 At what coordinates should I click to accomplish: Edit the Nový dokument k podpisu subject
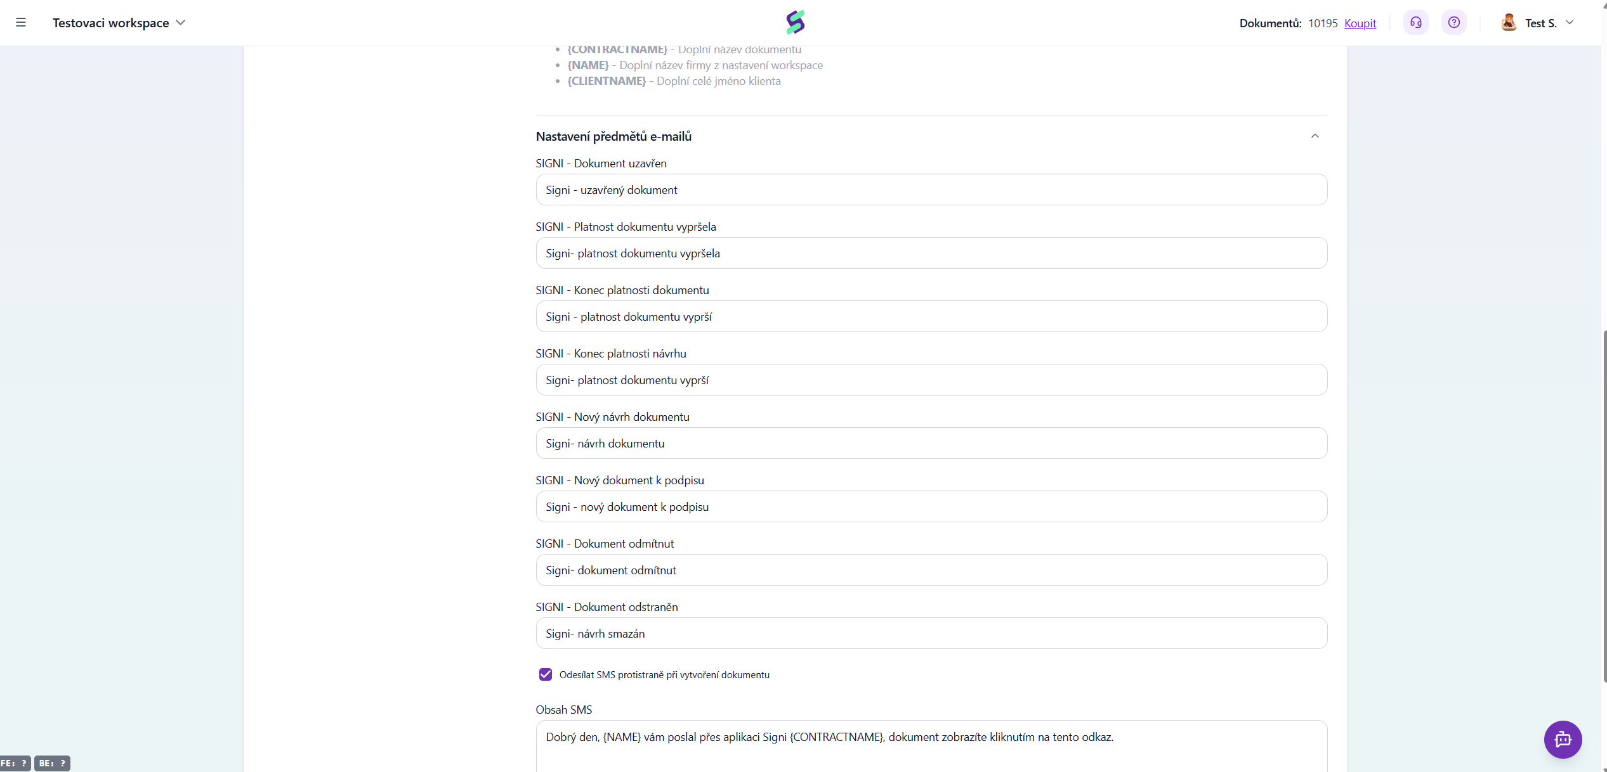931,506
